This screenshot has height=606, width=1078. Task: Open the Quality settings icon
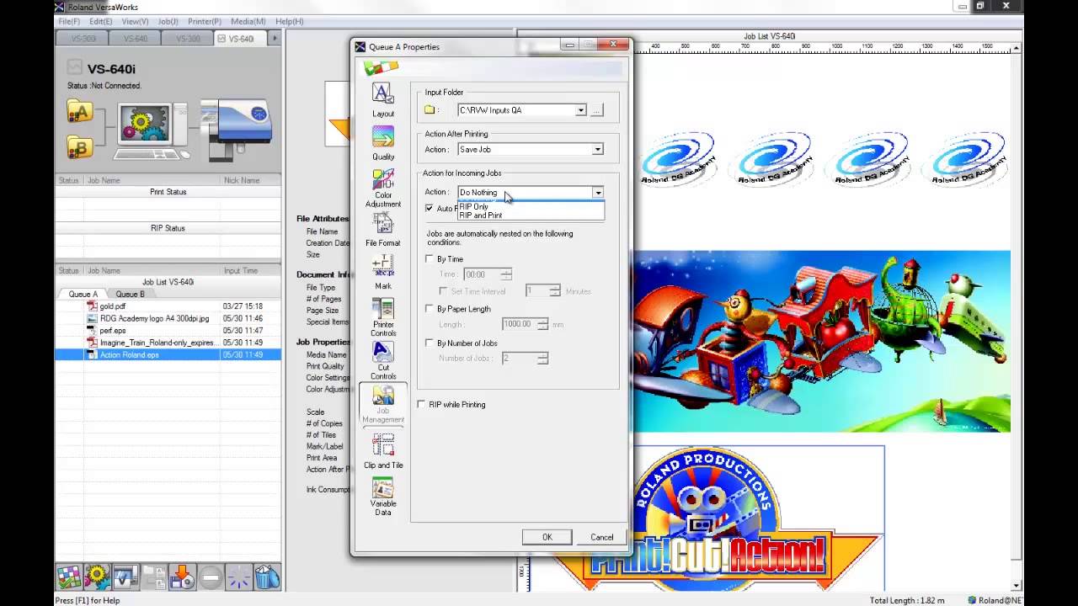[383, 137]
